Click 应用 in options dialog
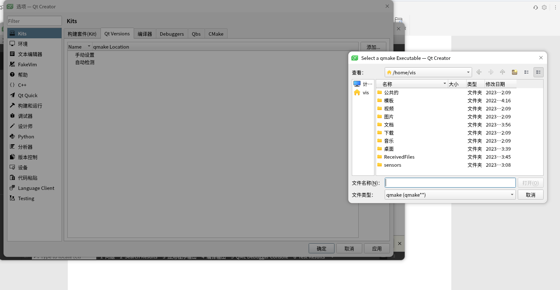560x290 pixels. click(377, 248)
